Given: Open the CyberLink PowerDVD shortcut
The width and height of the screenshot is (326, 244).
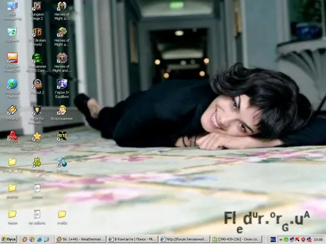Looking at the screenshot, I should tap(12, 62).
